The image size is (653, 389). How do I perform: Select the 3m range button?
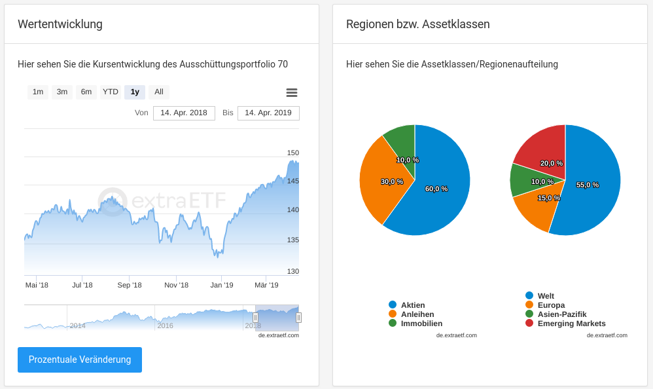coord(62,92)
